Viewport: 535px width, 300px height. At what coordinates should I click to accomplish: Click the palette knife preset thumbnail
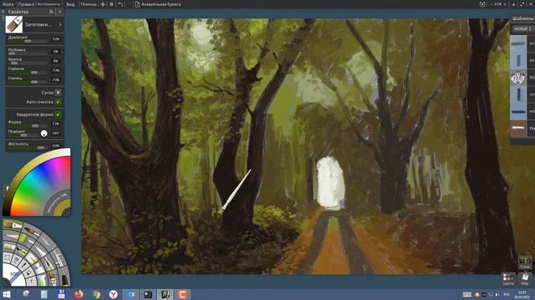(14, 24)
